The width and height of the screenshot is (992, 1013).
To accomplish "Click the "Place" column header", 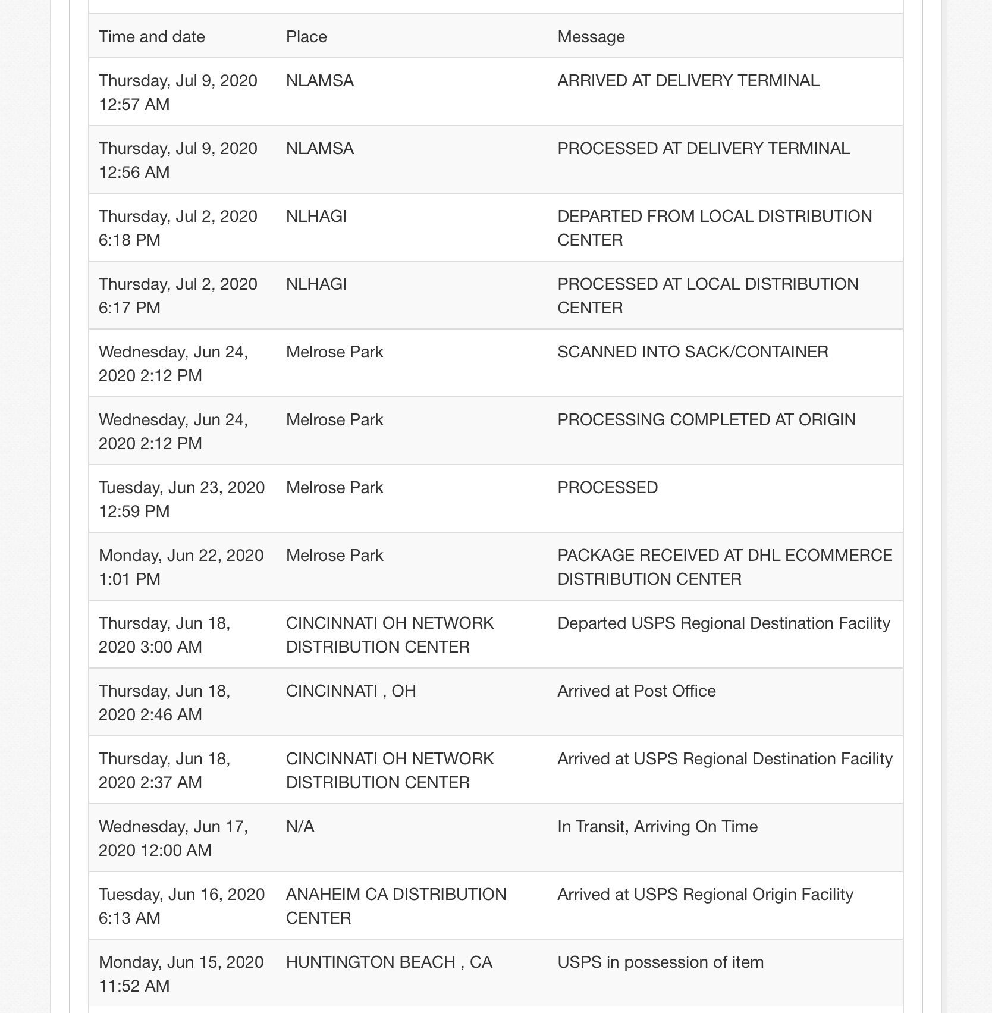I will (x=306, y=37).
